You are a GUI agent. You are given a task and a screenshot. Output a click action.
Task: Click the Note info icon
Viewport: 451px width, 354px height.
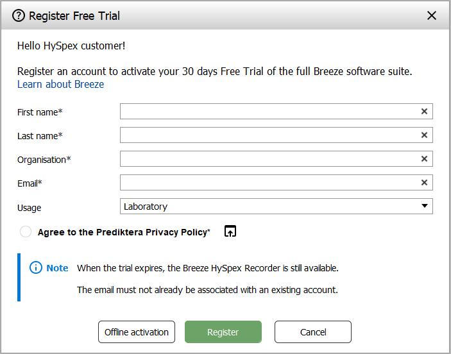coord(36,268)
